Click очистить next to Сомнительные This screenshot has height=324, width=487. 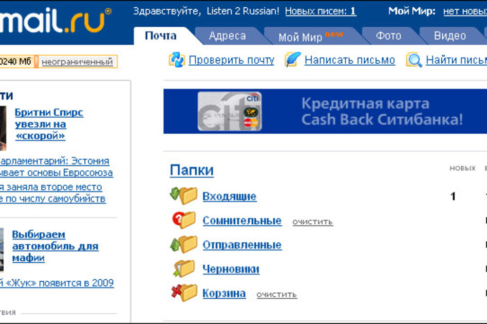312,221
